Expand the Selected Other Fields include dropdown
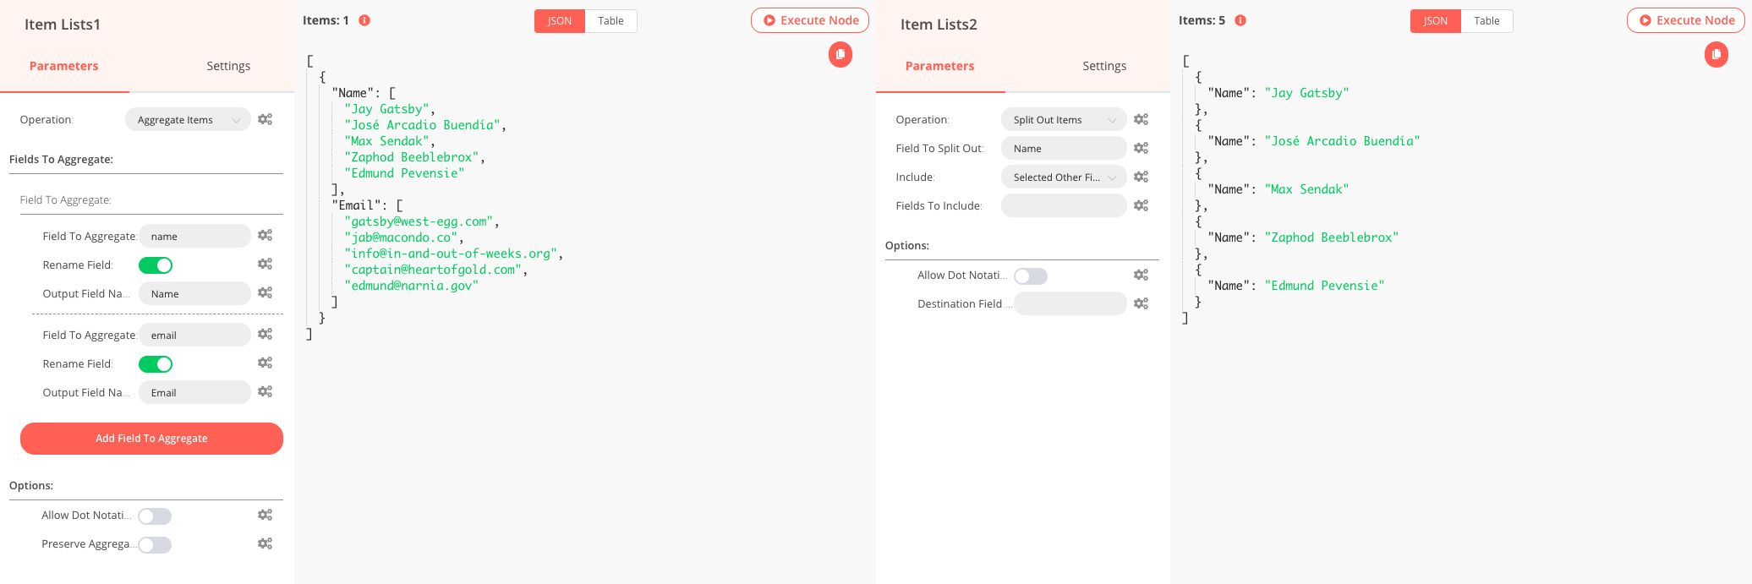Screen dimensions: 1752x584 1064,177
